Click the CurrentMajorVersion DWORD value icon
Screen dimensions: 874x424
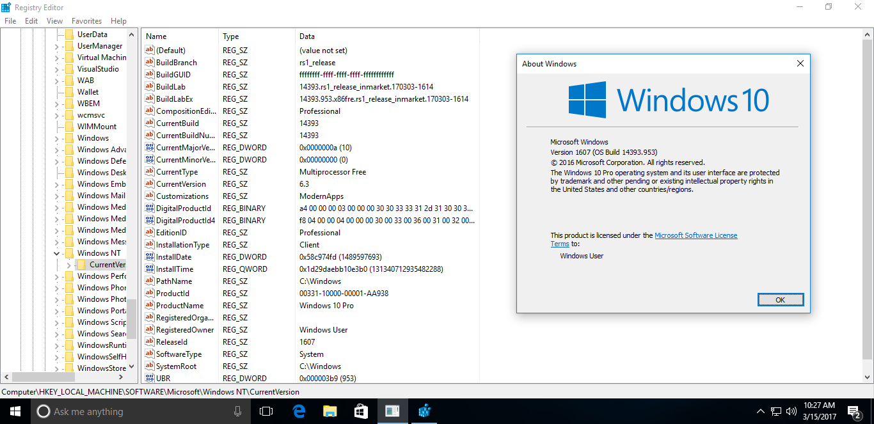150,148
